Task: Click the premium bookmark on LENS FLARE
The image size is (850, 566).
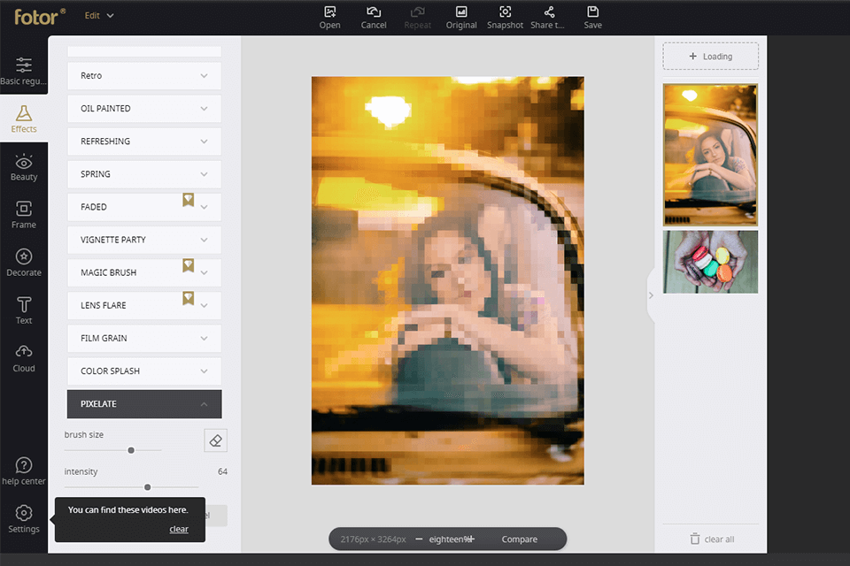Action: tap(188, 298)
